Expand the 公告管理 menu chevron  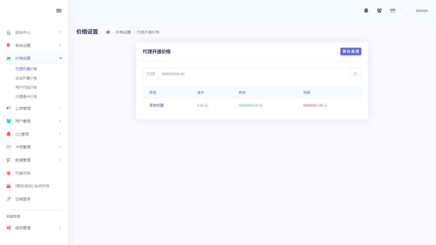click(x=60, y=108)
